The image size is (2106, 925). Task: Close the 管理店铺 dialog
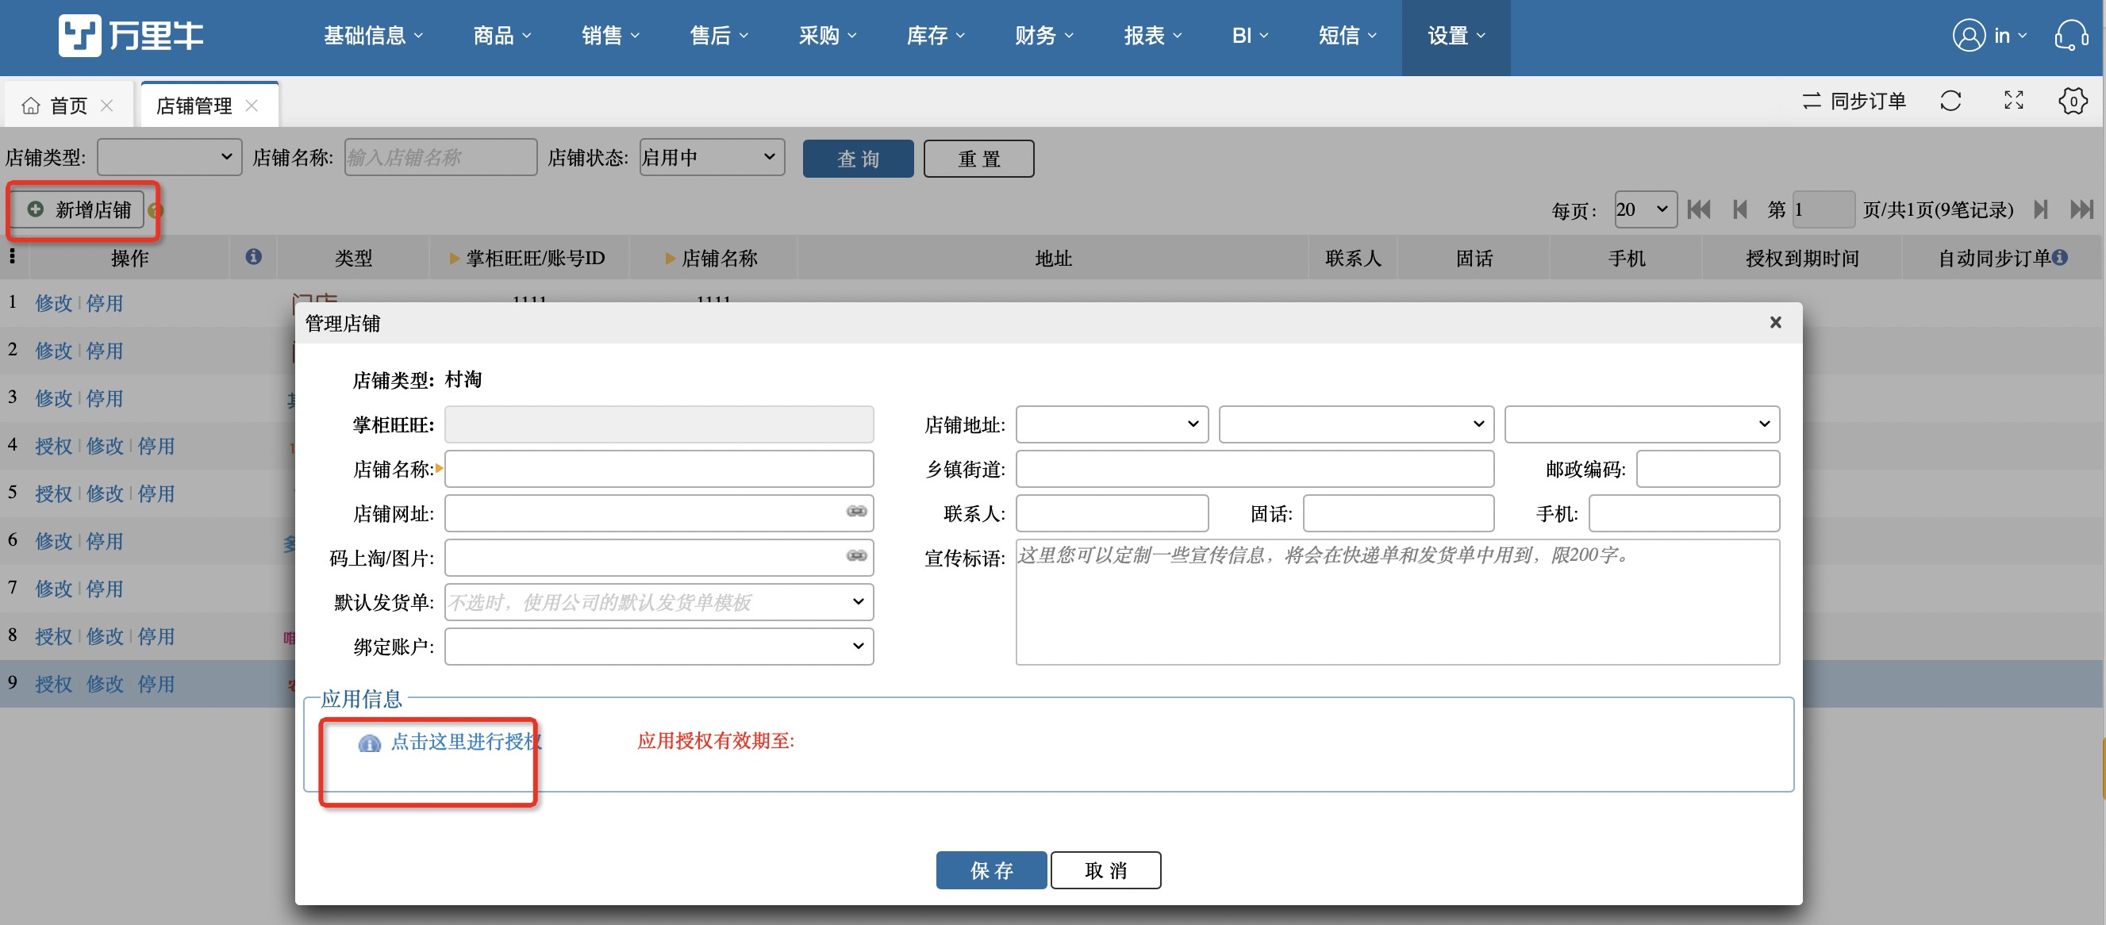coord(1775,323)
